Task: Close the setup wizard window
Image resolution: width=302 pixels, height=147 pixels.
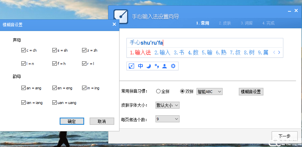Action: (296, 11)
